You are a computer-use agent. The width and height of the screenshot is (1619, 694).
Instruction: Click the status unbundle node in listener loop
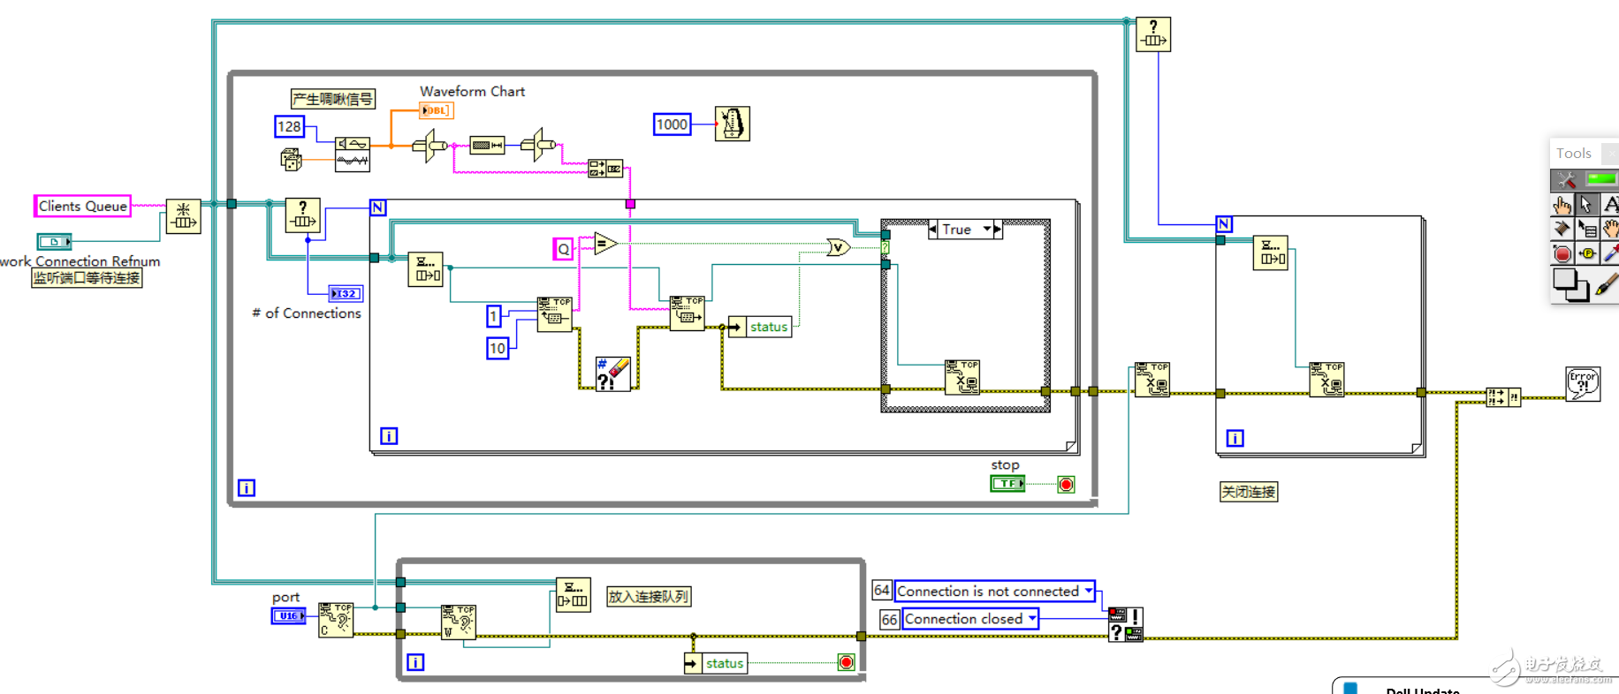(x=716, y=663)
